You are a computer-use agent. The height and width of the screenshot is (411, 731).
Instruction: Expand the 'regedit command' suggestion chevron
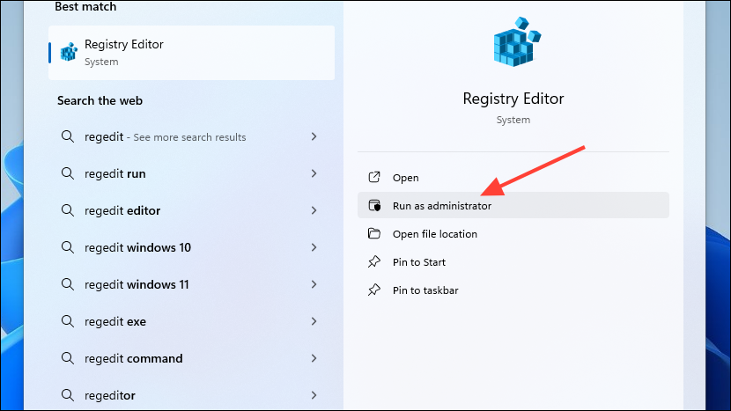point(314,358)
